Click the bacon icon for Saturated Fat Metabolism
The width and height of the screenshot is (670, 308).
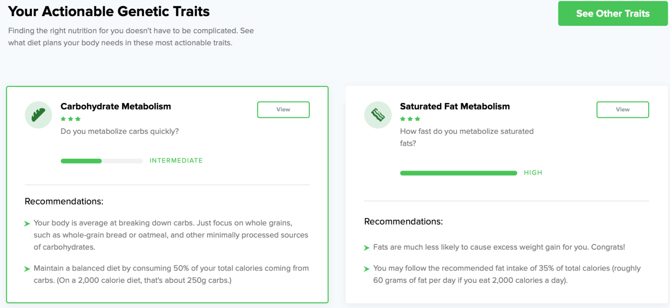pyautogui.click(x=378, y=114)
